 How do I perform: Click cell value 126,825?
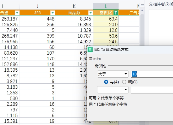[9, 25]
